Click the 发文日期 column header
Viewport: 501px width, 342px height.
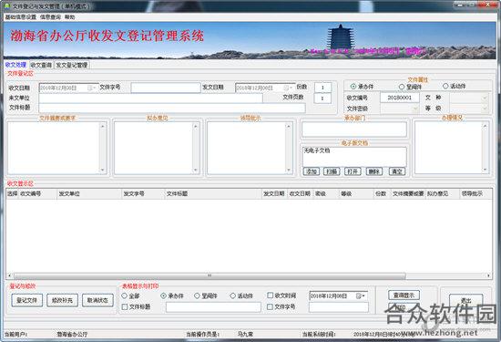[x=274, y=194]
